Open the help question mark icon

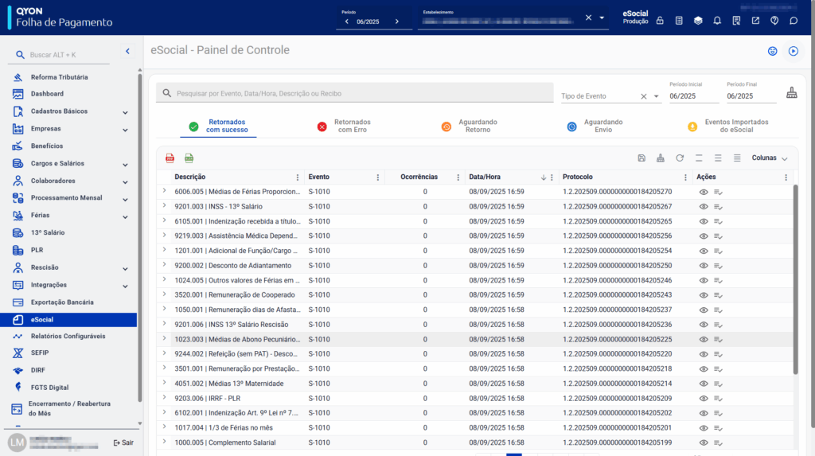pos(774,21)
